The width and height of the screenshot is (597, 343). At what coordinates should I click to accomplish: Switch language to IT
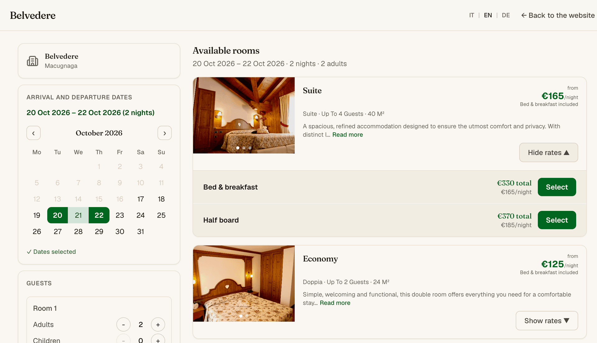(472, 15)
